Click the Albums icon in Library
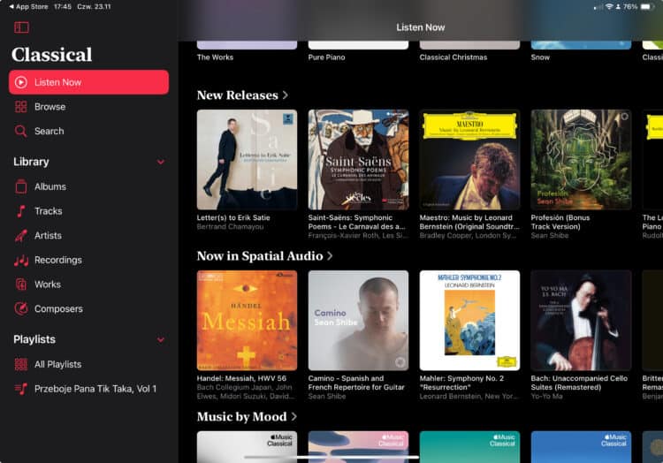The width and height of the screenshot is (663, 463). click(x=20, y=186)
